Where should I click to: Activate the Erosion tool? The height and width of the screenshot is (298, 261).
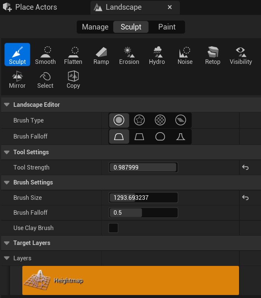click(129, 55)
